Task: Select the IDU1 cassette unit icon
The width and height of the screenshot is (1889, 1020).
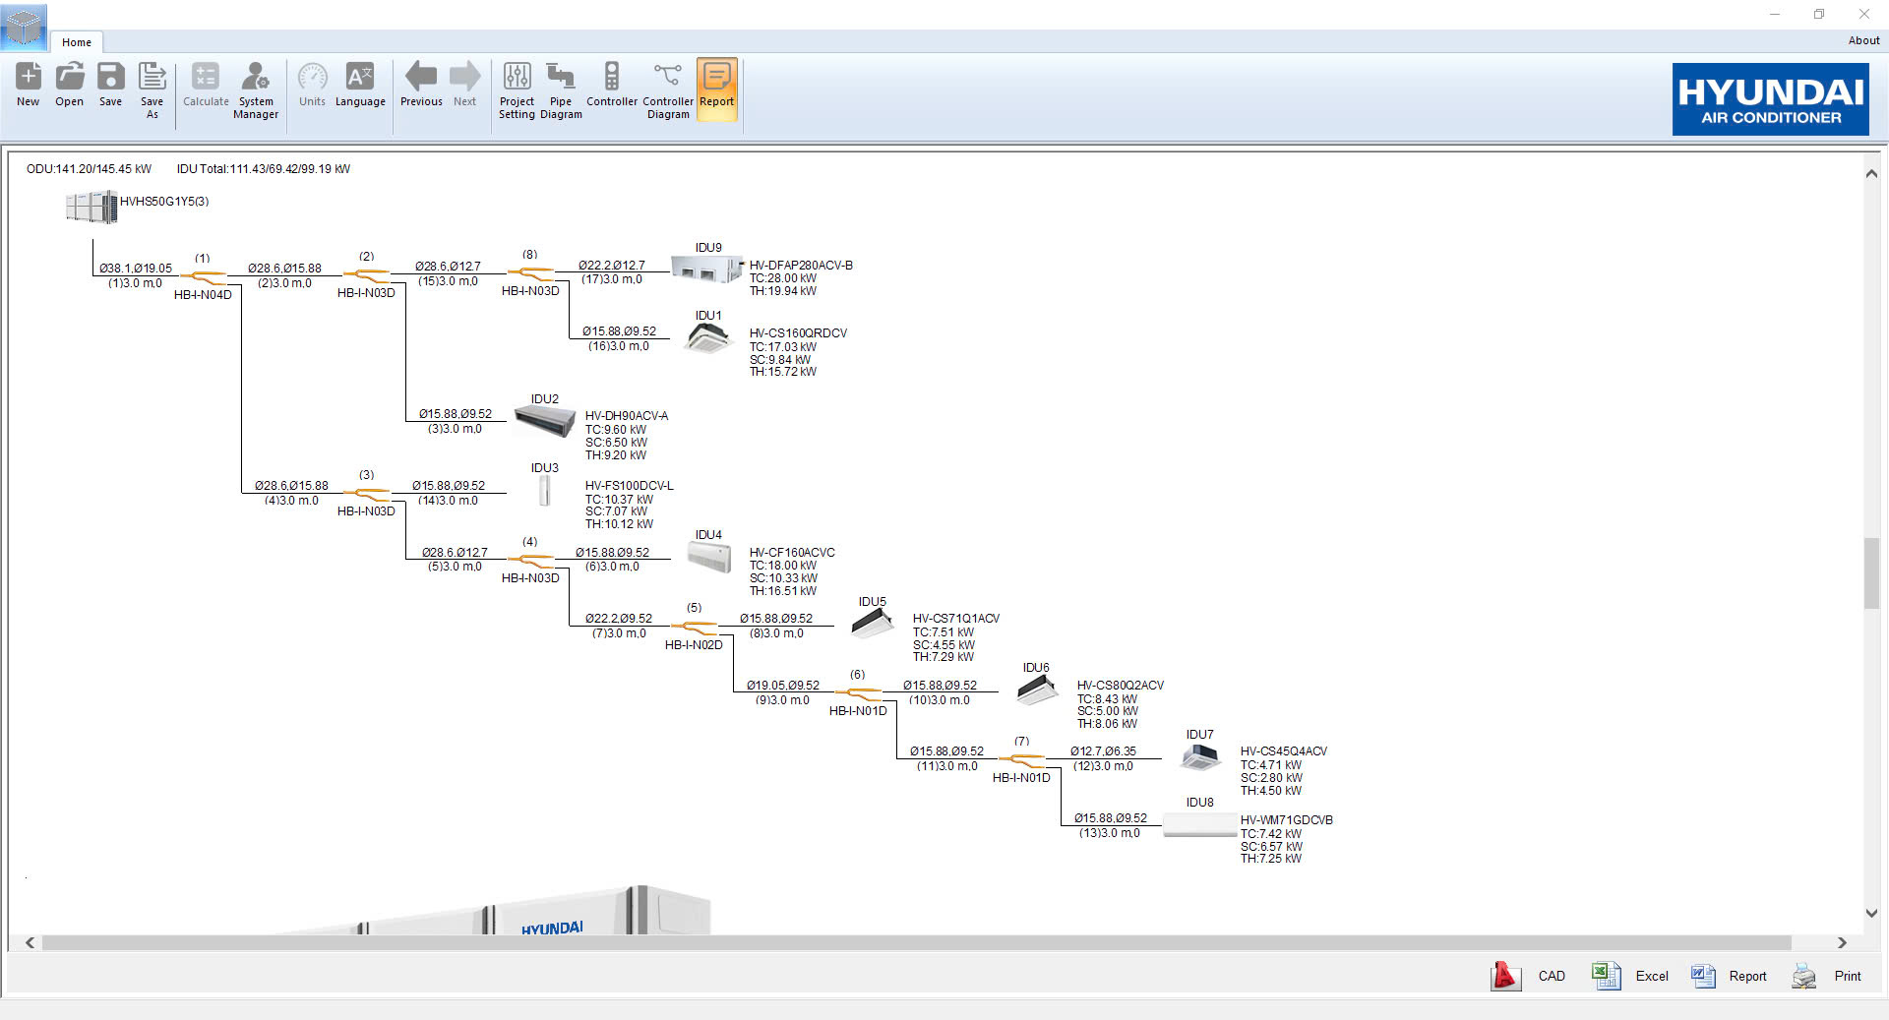Action: pyautogui.click(x=708, y=338)
